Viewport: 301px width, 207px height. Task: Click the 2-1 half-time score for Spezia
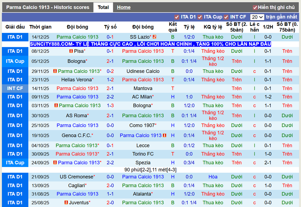[x=268, y=163]
